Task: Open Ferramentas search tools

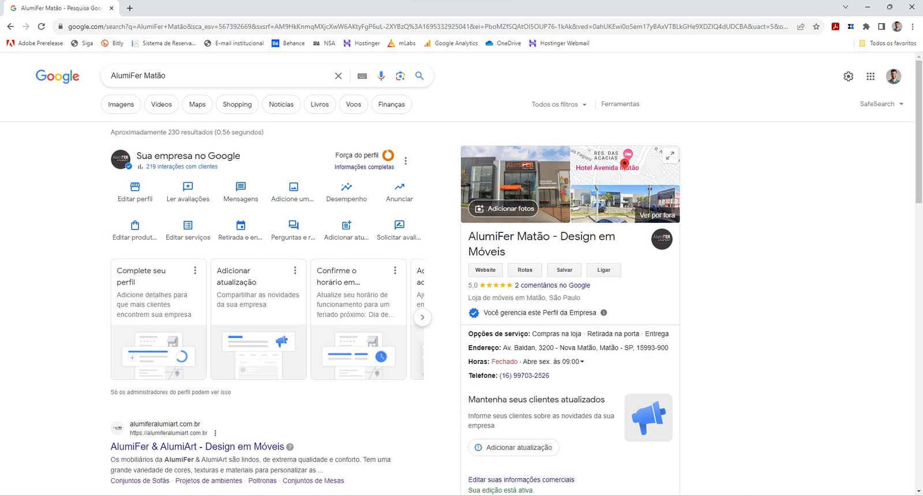Action: click(620, 104)
